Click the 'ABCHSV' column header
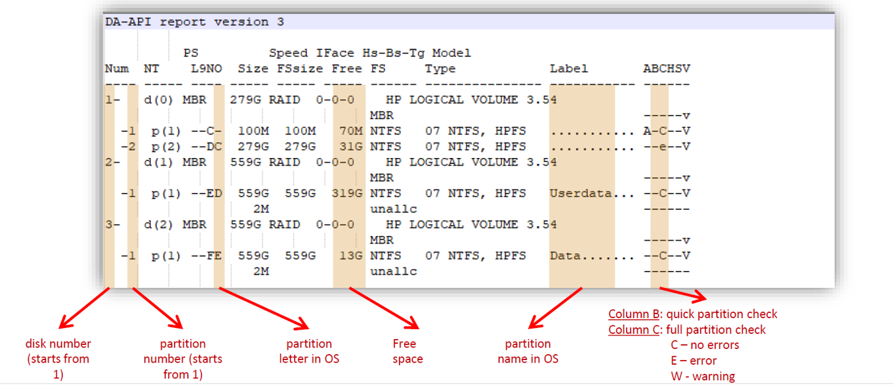893x385 pixels. coord(666,69)
